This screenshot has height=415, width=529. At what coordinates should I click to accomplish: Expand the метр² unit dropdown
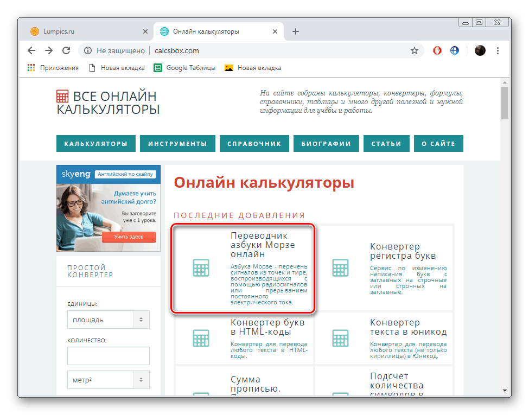click(x=108, y=380)
